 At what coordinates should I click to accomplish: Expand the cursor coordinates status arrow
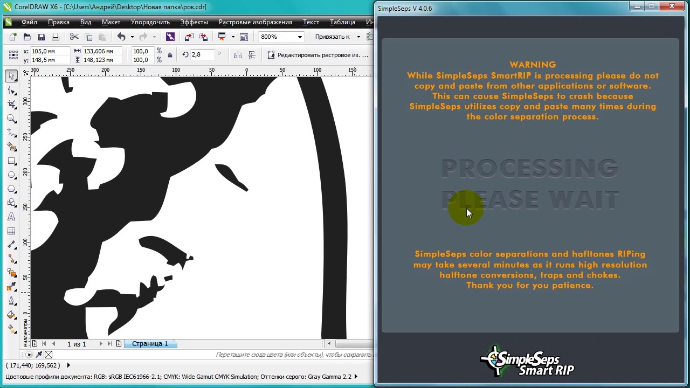click(x=68, y=365)
